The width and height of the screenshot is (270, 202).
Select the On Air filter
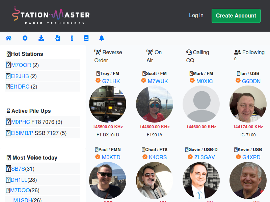tap(154, 56)
